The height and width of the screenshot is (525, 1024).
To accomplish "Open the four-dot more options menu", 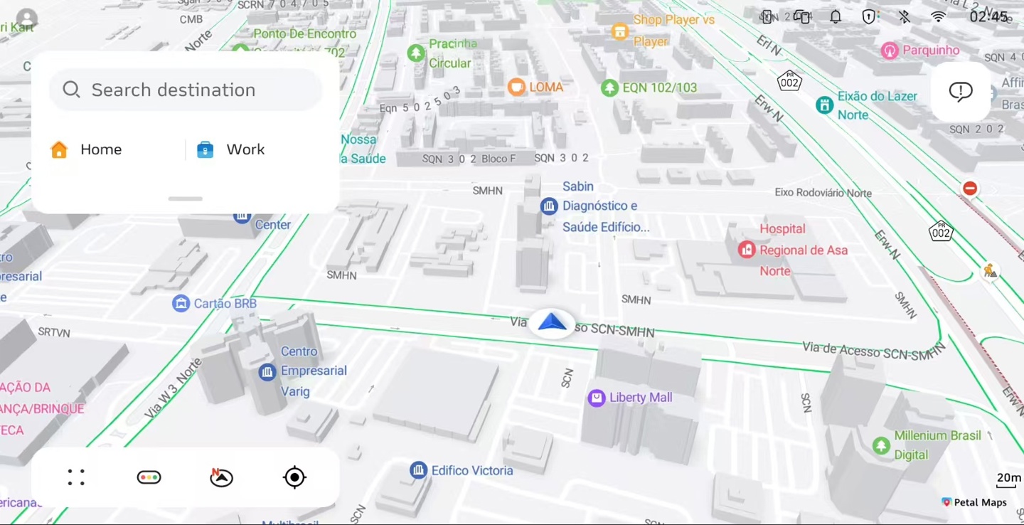I will click(x=76, y=477).
